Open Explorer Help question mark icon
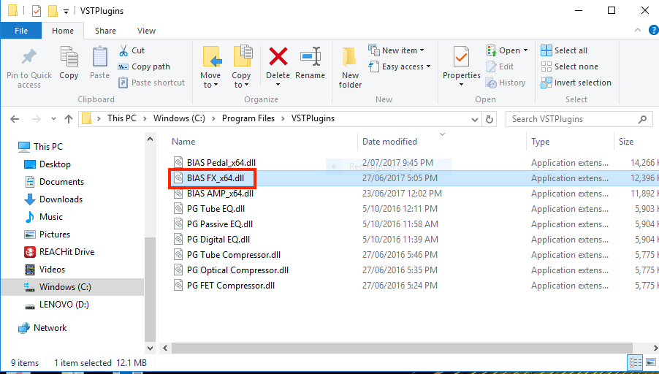The image size is (659, 374). 654,30
